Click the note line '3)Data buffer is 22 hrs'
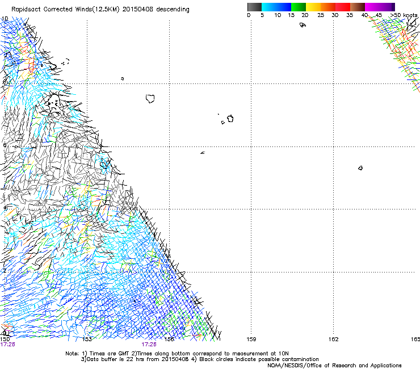420x369 pixels. (x=200, y=359)
